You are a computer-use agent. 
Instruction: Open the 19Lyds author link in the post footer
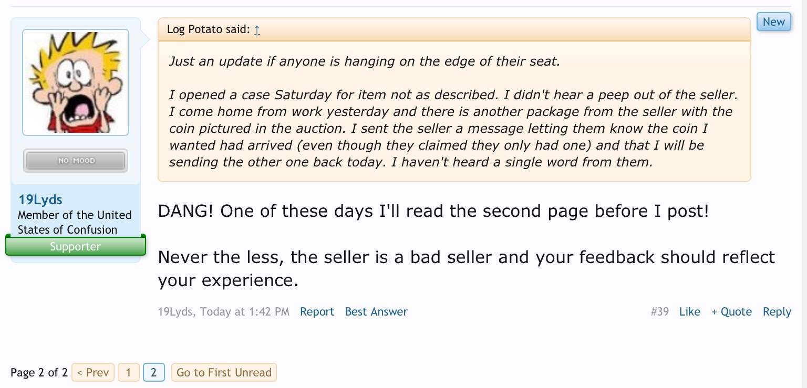(176, 312)
